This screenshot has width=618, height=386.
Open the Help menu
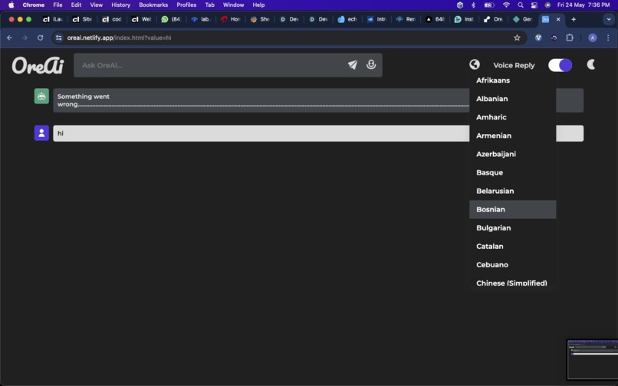pos(258,5)
